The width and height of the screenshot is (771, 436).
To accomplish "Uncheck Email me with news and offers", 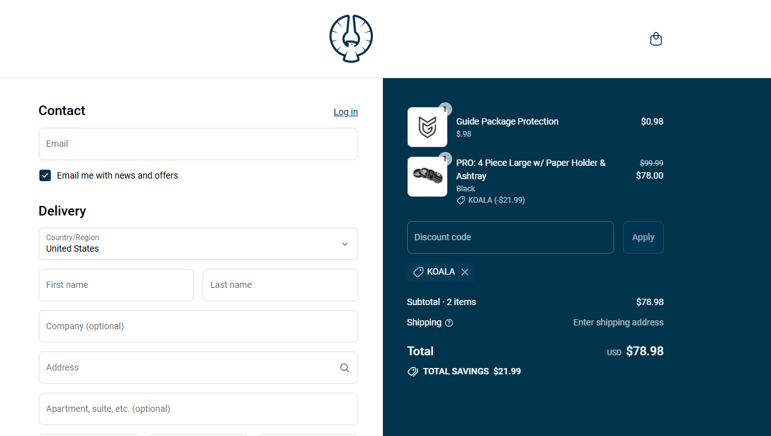I will (45, 175).
